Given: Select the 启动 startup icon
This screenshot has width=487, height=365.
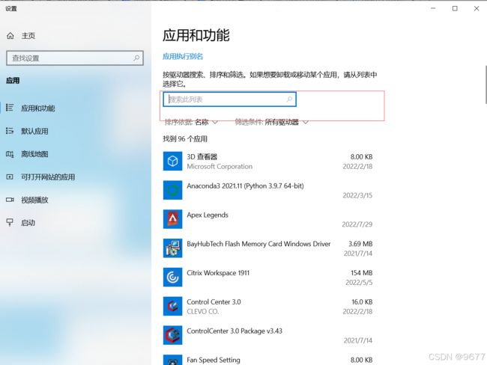Looking at the screenshot, I should [10, 222].
